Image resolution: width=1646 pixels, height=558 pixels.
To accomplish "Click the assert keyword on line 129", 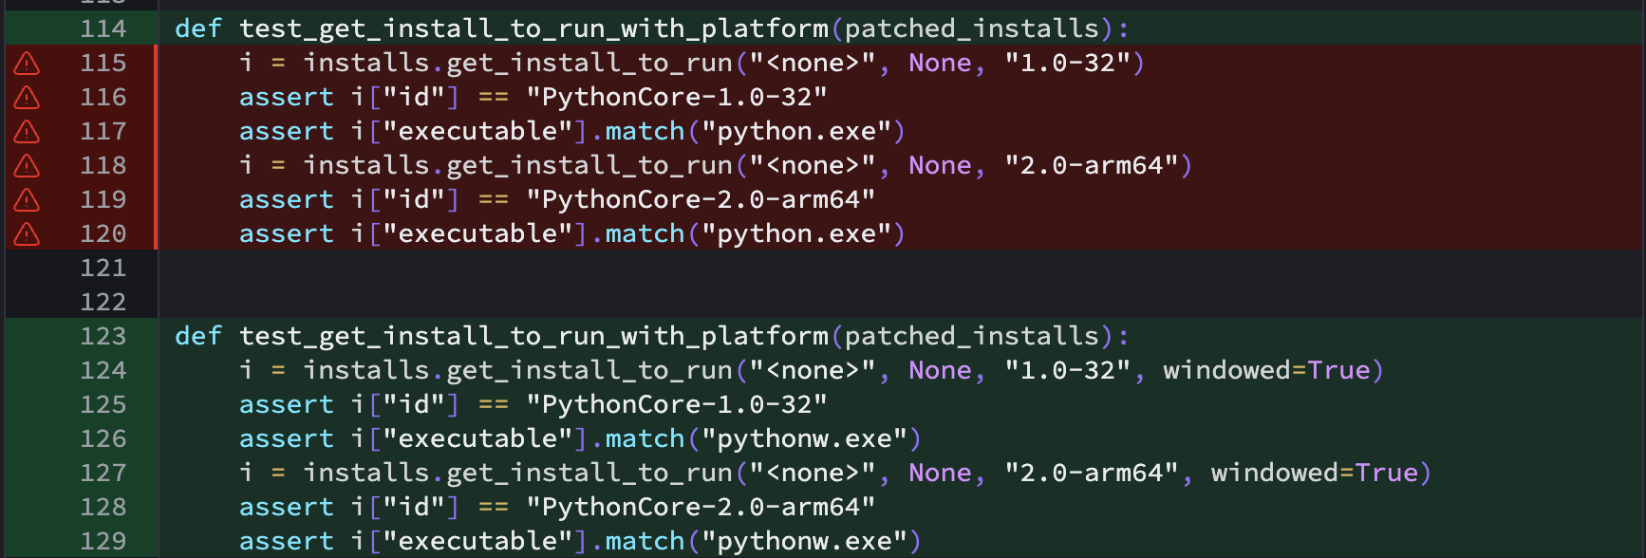I will click(287, 542).
